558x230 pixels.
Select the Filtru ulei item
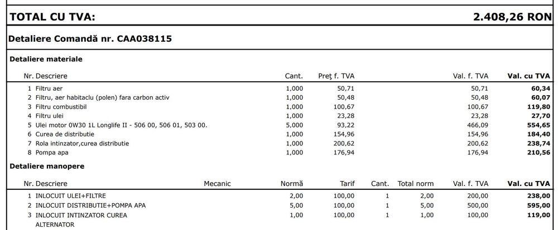coord(50,116)
